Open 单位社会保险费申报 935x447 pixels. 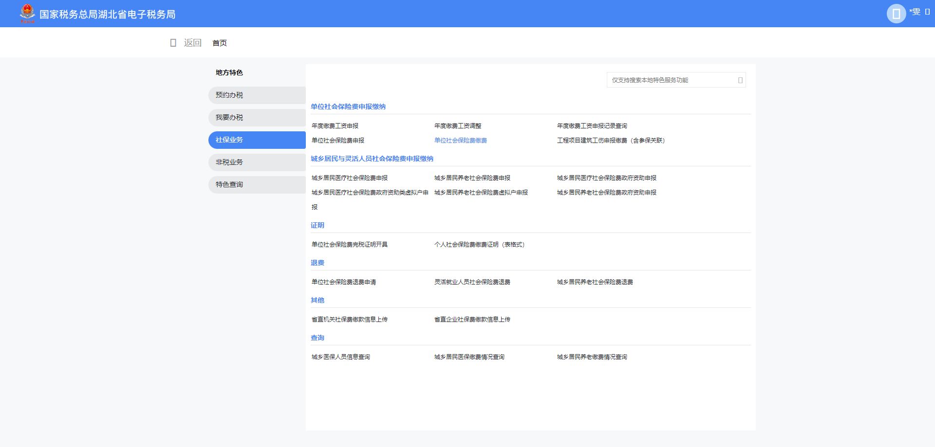pyautogui.click(x=338, y=141)
